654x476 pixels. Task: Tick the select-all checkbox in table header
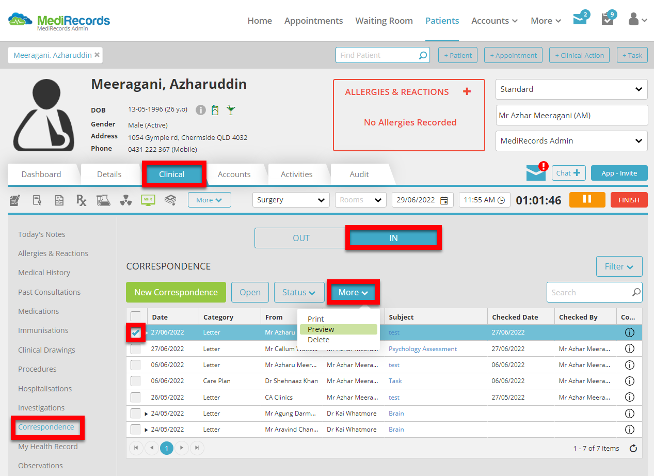pos(135,316)
